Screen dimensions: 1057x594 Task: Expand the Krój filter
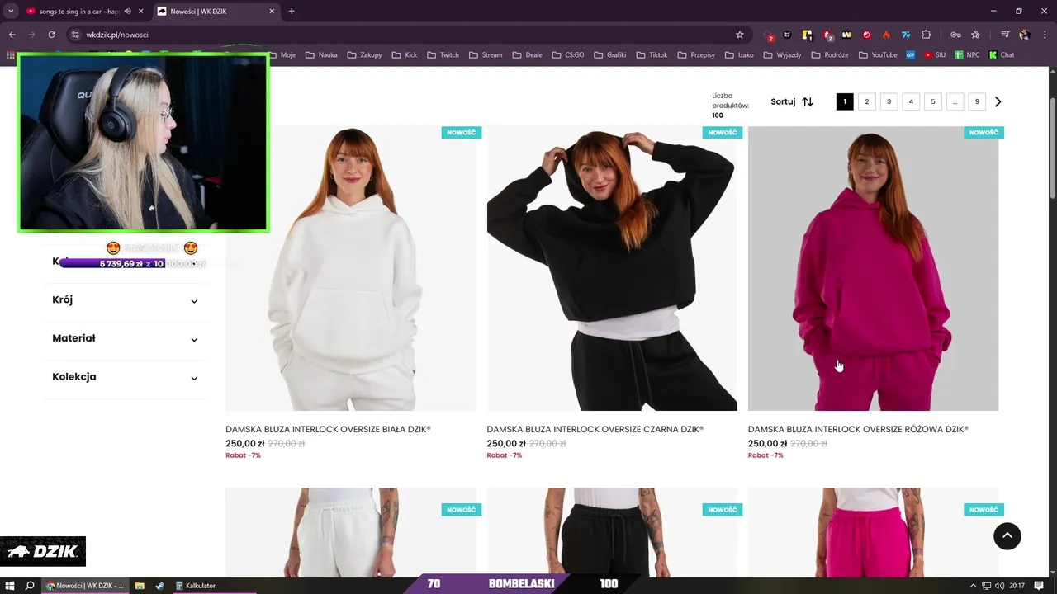pyautogui.click(x=126, y=300)
